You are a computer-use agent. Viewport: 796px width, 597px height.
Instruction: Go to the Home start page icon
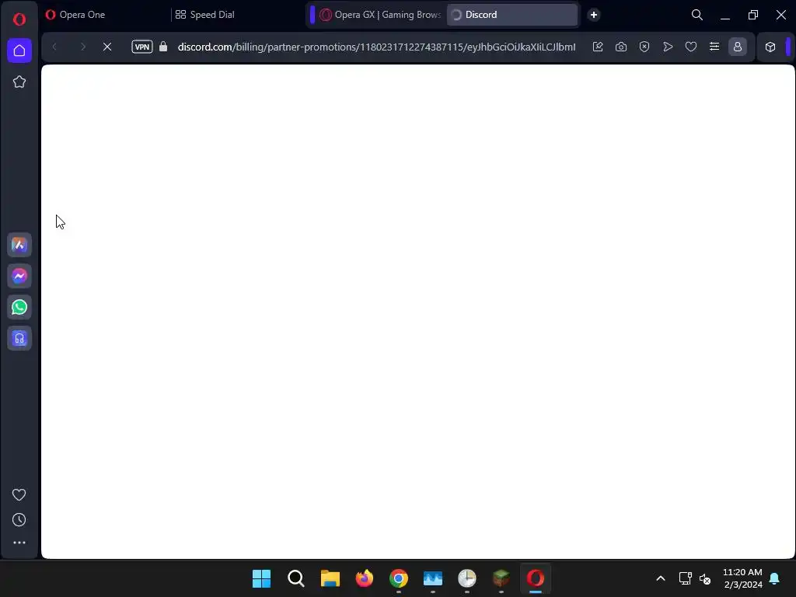tap(19, 51)
